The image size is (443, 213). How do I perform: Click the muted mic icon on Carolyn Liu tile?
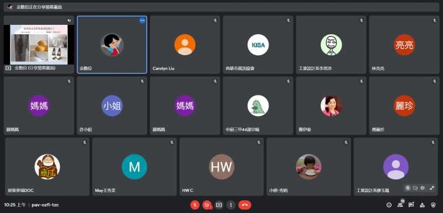point(215,20)
